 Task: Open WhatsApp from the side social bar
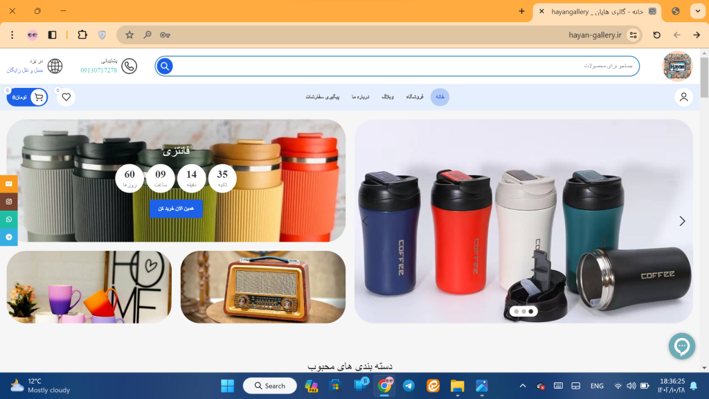(9, 220)
